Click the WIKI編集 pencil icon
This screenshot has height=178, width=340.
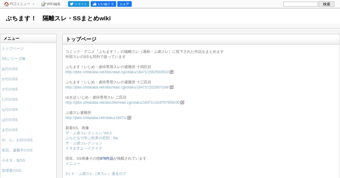tap(43, 4)
